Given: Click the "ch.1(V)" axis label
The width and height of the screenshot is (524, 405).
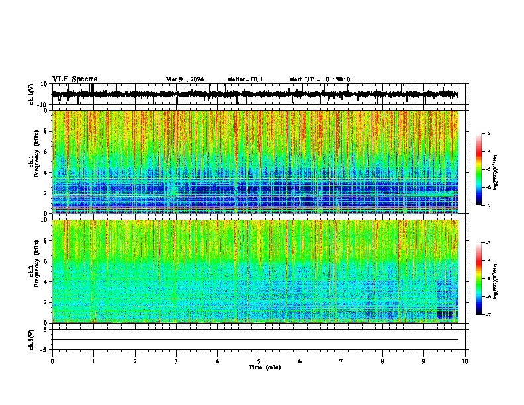Looking at the screenshot, I should (32, 94).
